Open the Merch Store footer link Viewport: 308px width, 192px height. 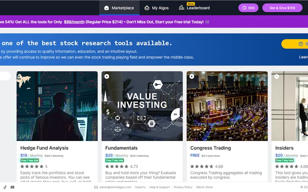point(204,187)
